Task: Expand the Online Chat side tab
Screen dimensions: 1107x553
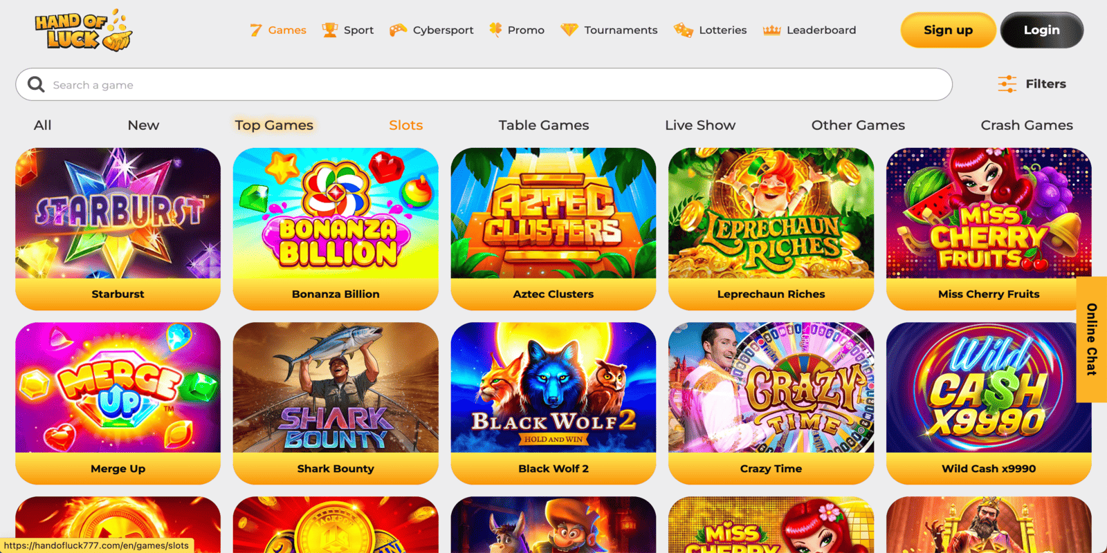Action: point(1092,339)
